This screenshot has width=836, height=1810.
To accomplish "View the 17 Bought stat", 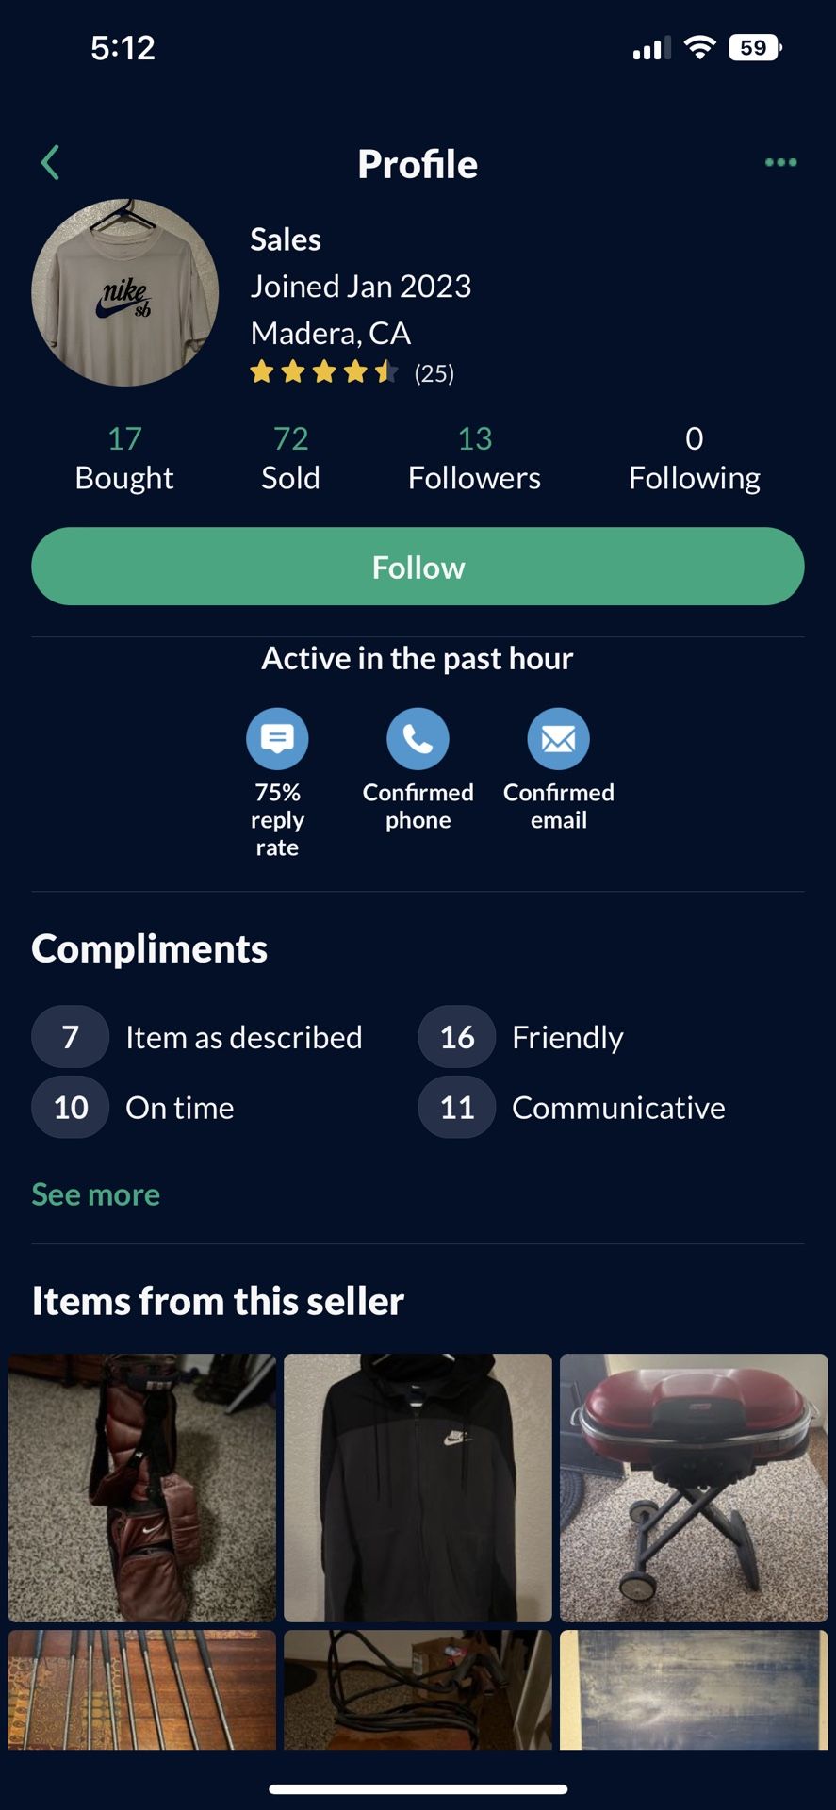I will 124,459.
